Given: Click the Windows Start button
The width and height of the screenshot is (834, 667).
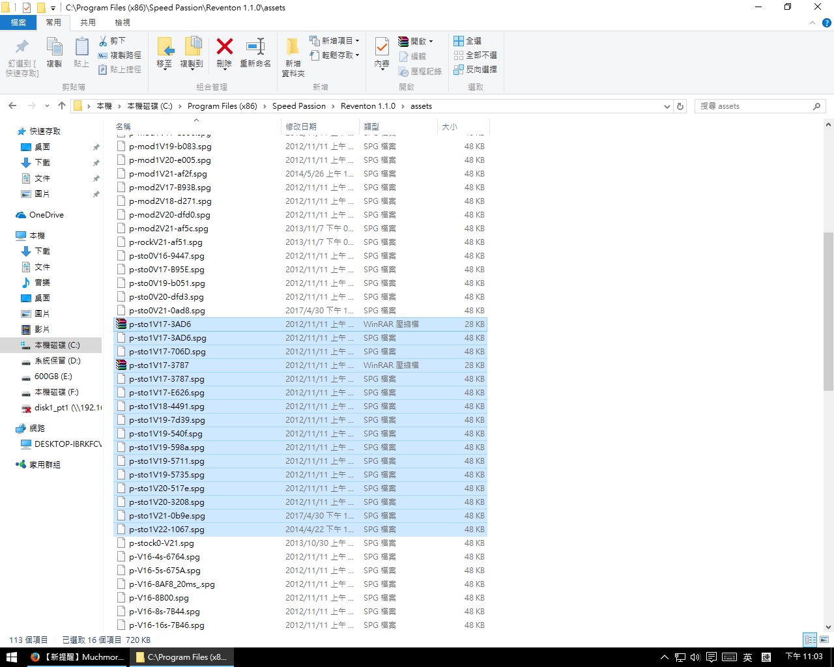Looking at the screenshot, I should (11, 657).
